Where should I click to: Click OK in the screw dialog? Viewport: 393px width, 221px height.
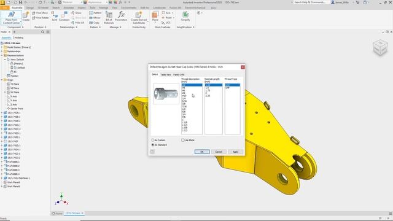point(202,152)
